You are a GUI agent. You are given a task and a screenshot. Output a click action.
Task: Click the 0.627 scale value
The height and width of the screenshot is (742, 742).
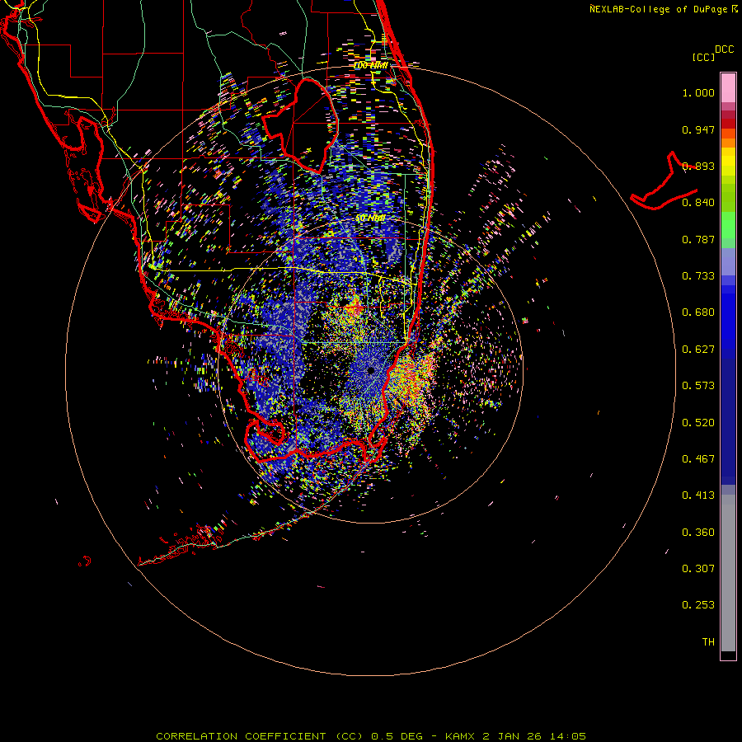click(x=698, y=350)
